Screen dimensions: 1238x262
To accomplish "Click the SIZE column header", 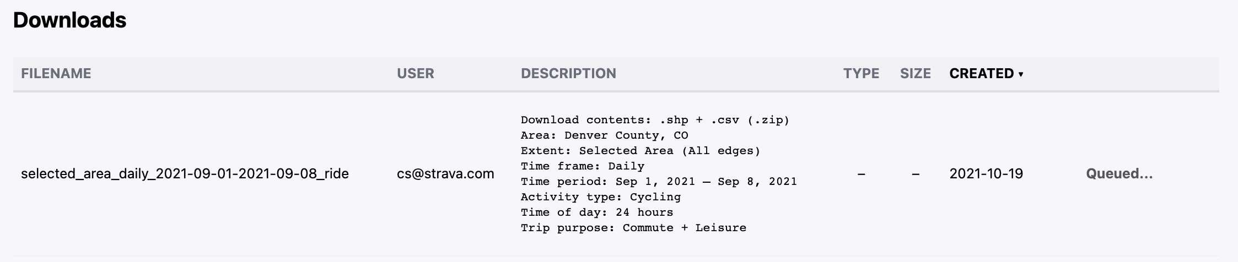I will (916, 73).
